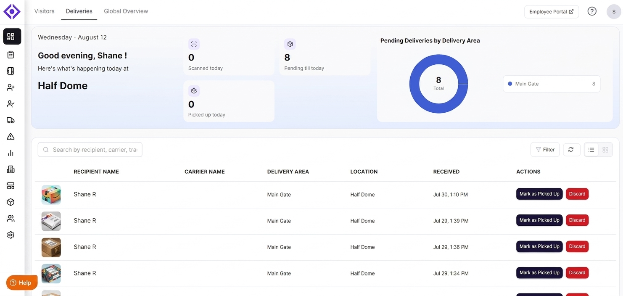Open the Filter options
This screenshot has height=296, width=623.
click(x=545, y=150)
